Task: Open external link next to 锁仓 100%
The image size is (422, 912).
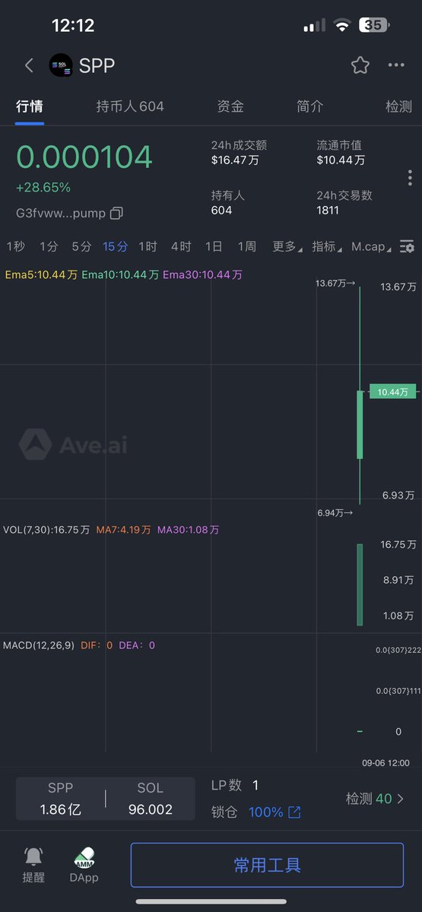Action: pyautogui.click(x=294, y=812)
